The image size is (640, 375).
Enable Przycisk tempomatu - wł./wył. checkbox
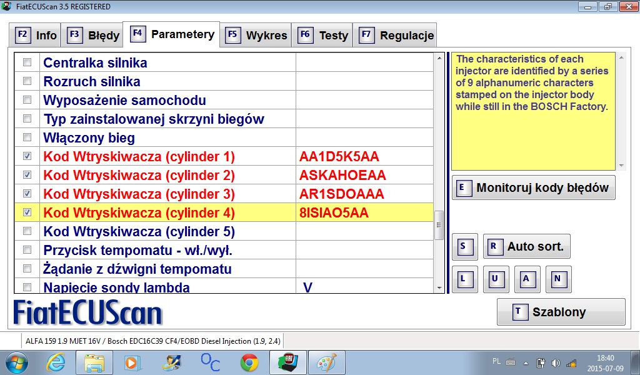(x=27, y=250)
